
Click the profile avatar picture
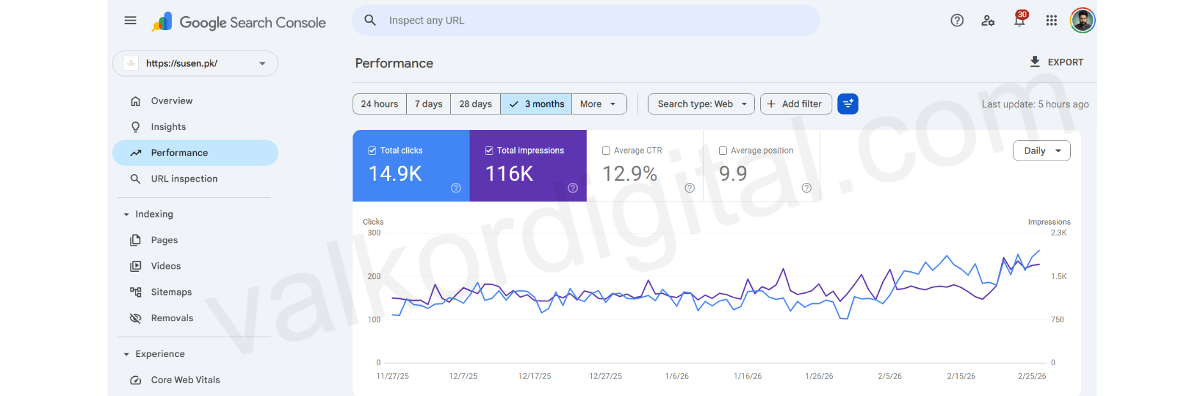click(1082, 20)
